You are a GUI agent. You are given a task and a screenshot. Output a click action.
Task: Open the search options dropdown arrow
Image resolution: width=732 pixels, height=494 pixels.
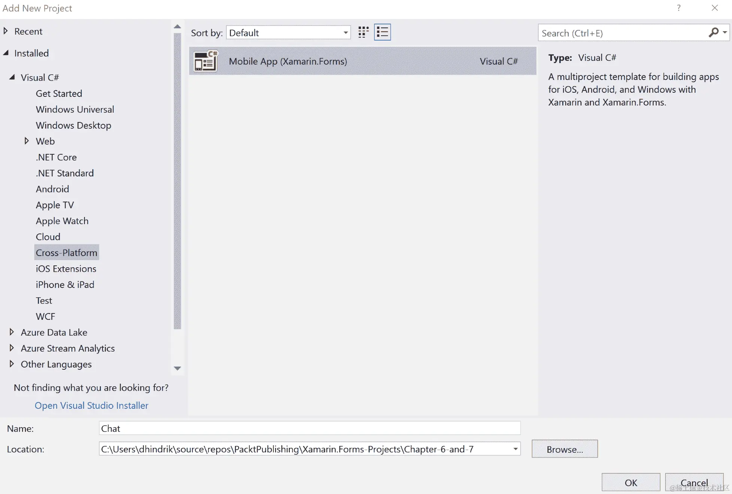click(725, 33)
